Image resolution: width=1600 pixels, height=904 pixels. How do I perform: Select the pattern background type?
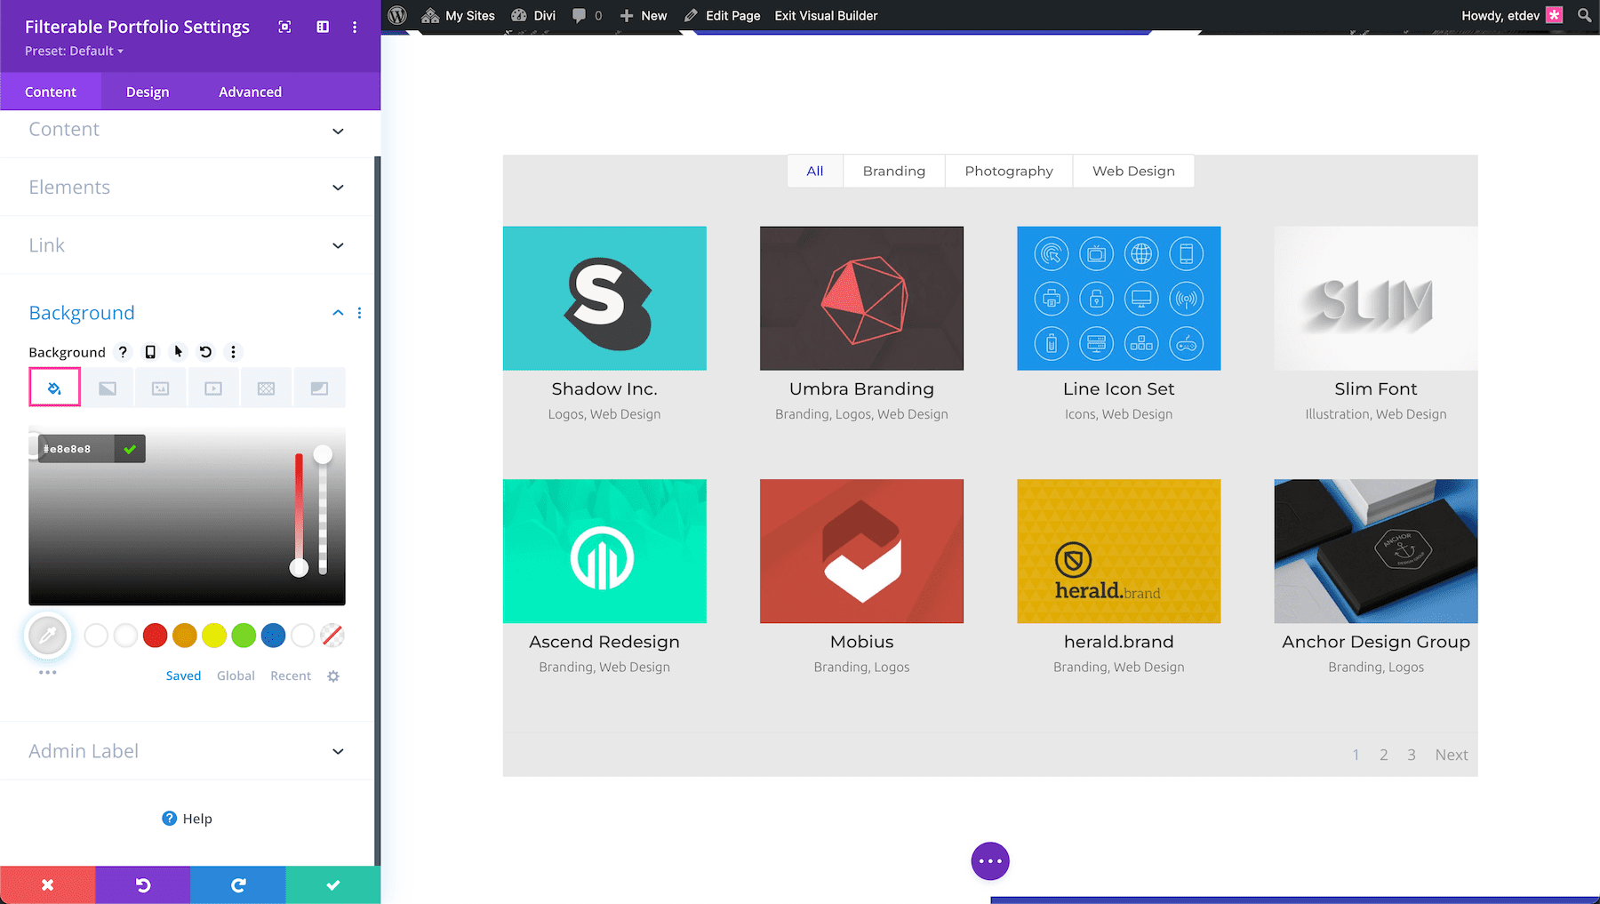(x=266, y=387)
